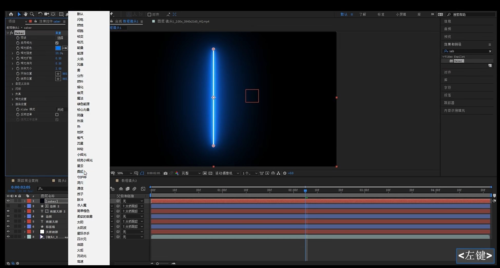Click the blue 辉光颜色 color swatch

pos(58,48)
